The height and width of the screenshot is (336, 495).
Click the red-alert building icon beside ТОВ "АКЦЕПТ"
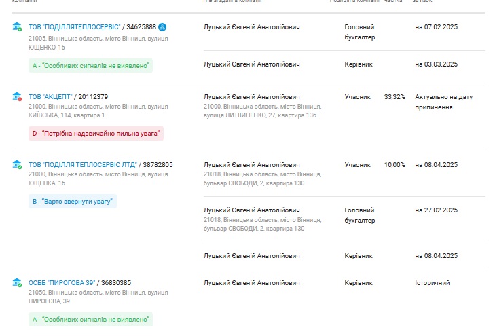(x=17, y=97)
